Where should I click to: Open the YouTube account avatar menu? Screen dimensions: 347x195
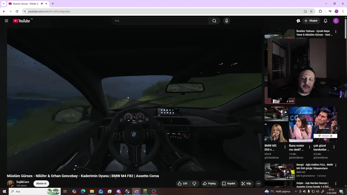click(x=336, y=21)
